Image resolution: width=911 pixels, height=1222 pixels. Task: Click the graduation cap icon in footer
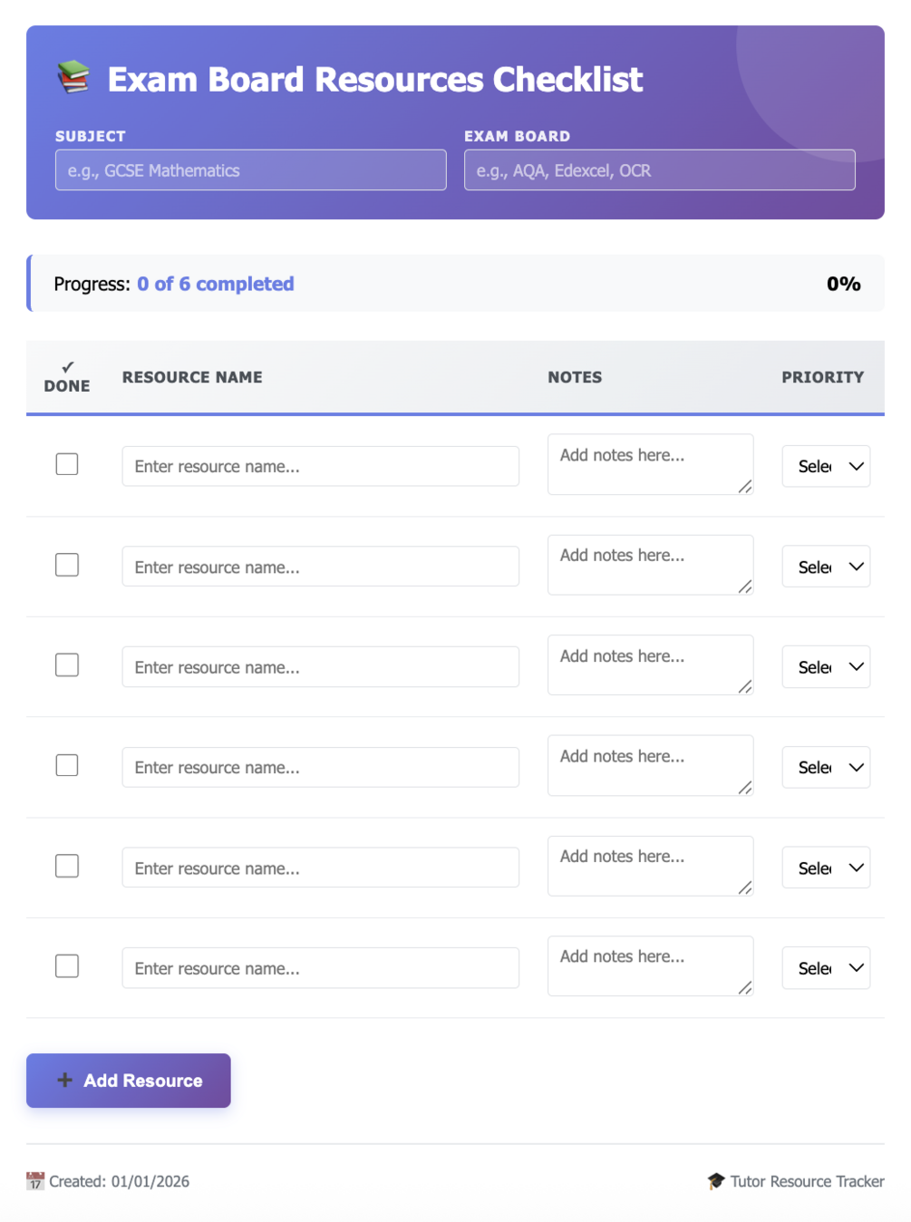point(716,1181)
